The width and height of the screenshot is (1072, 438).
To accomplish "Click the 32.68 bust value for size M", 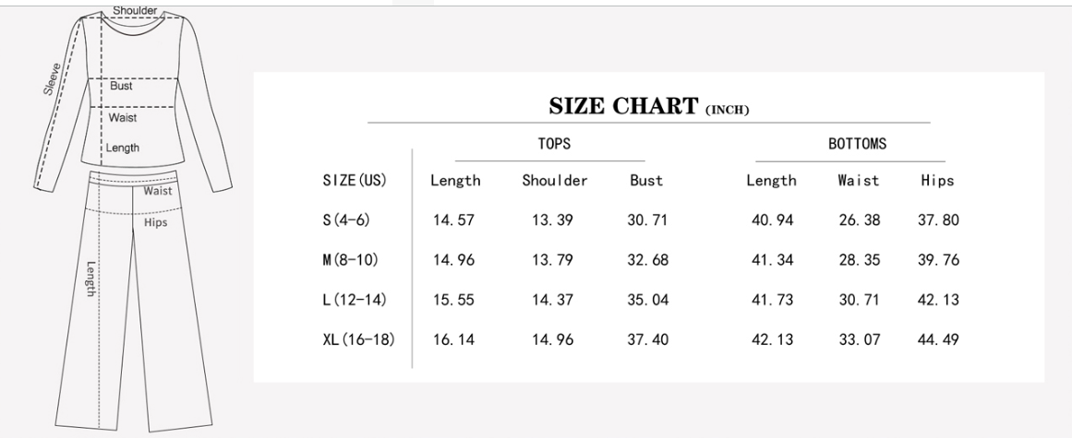I will (x=646, y=260).
